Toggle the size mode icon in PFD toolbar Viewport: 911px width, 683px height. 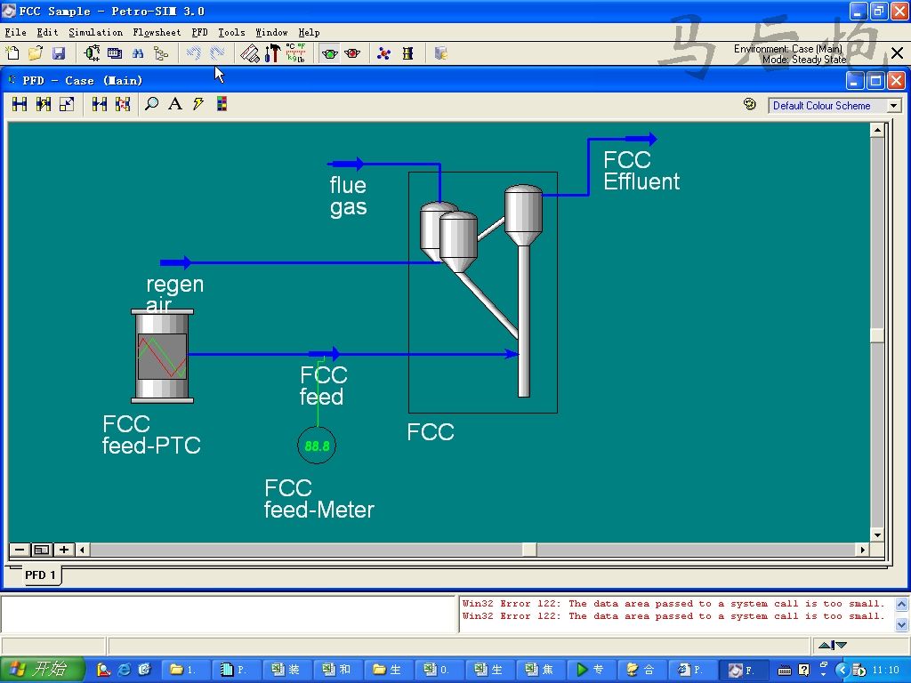[67, 104]
